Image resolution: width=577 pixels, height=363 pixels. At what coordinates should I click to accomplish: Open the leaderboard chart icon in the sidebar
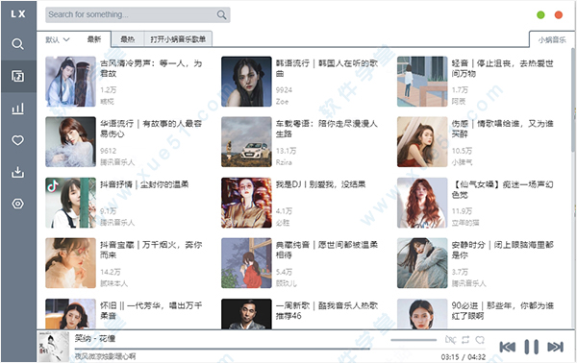[x=17, y=109]
